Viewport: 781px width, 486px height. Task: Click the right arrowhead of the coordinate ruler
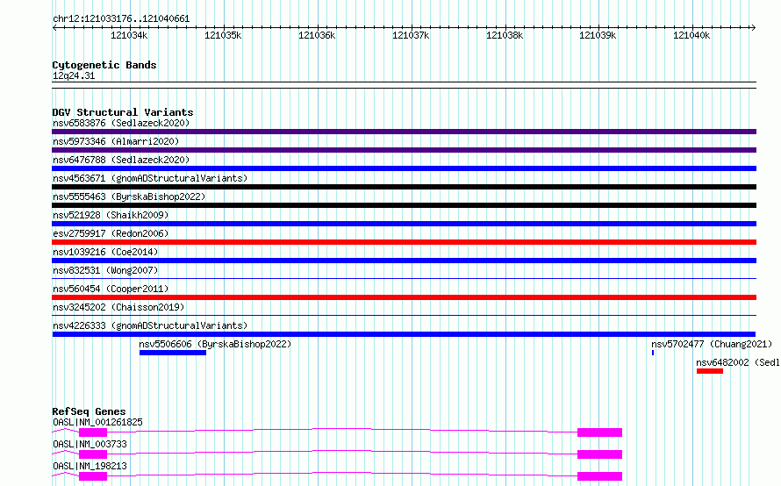754,27
